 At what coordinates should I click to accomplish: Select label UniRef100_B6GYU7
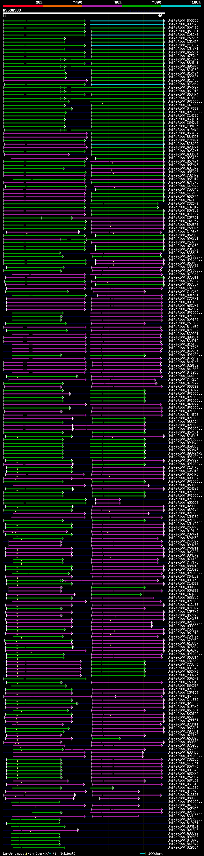pos(183,133)
